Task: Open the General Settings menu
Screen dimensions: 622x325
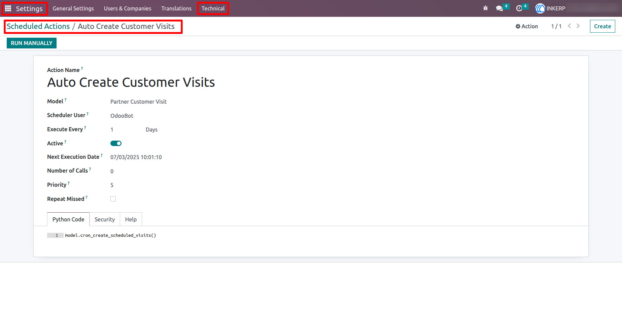Action: pyautogui.click(x=73, y=8)
